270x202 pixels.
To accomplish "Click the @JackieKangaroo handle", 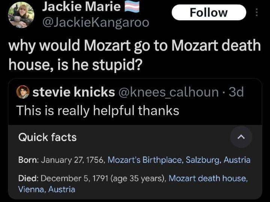I will click(x=96, y=23).
